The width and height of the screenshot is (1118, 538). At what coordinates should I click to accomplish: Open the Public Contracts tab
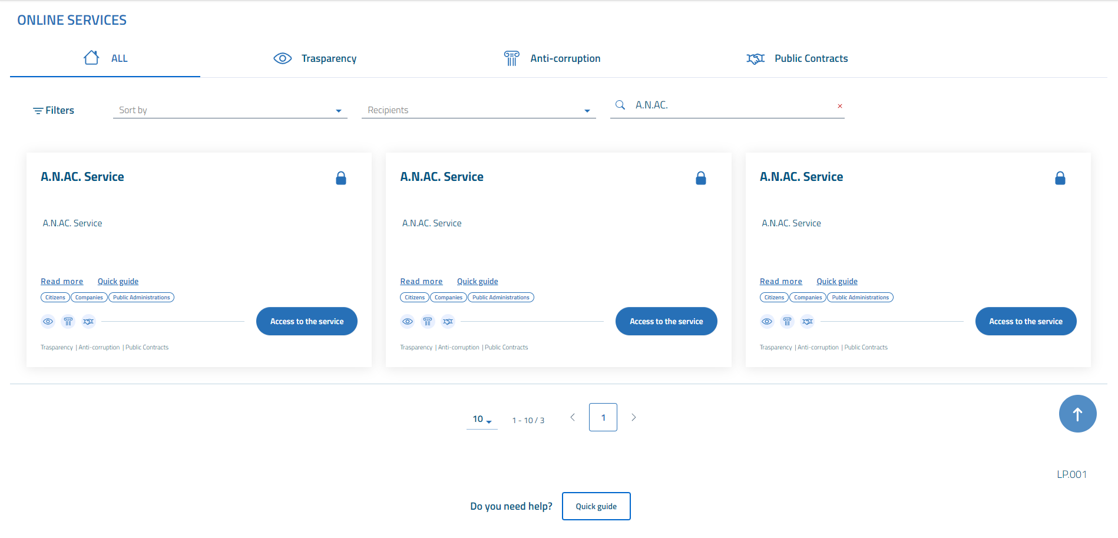pyautogui.click(x=797, y=58)
